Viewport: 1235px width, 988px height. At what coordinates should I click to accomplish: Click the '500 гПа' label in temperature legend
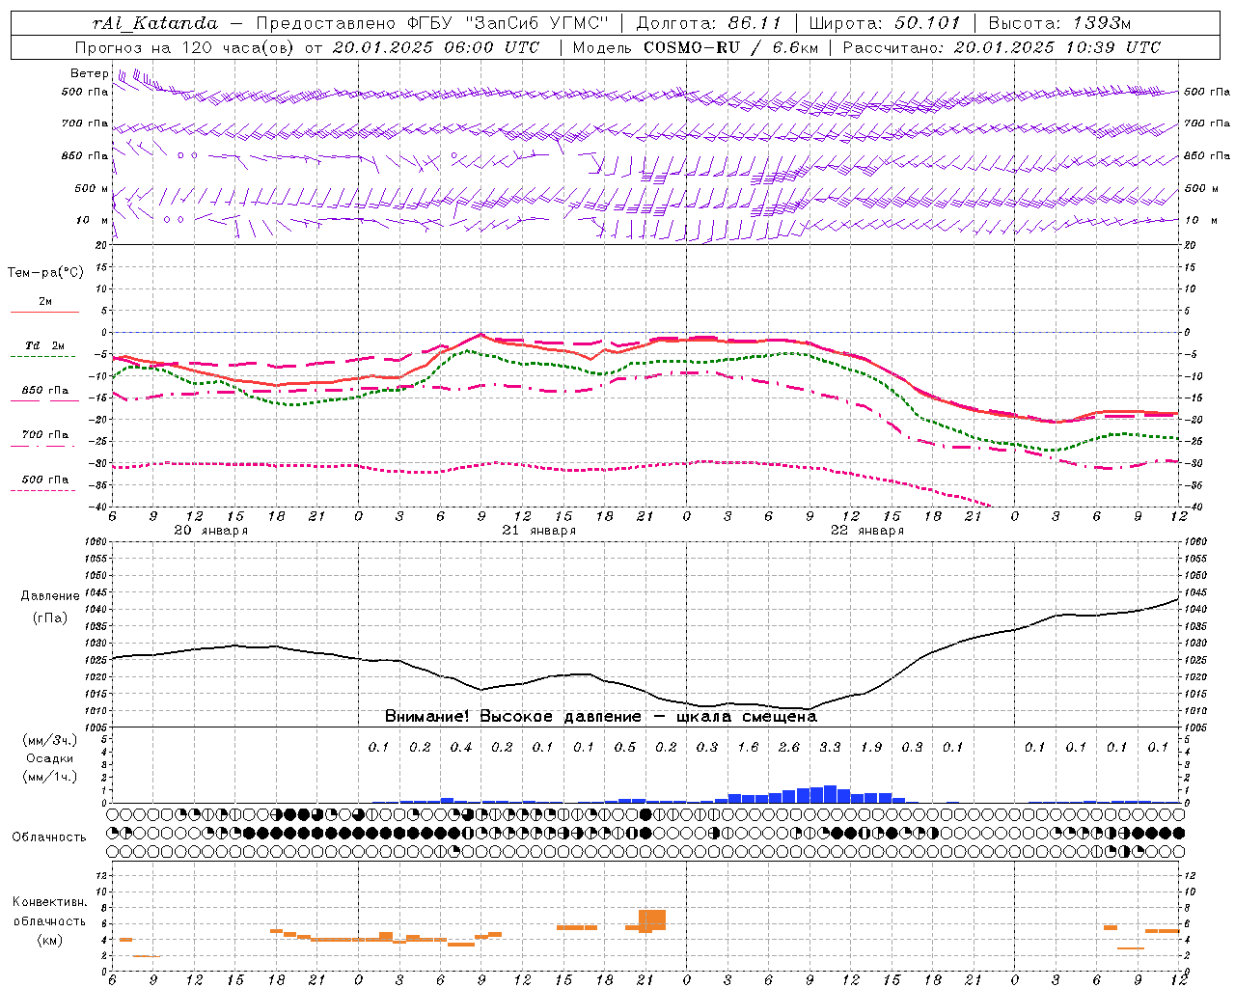[45, 480]
